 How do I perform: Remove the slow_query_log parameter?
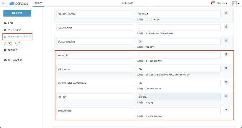[226, 41]
